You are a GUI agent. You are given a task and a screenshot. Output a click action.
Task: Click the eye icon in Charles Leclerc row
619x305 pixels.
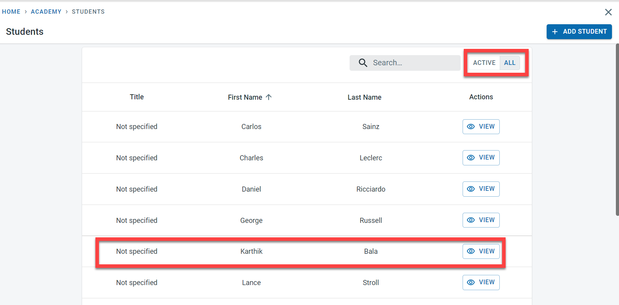coord(471,158)
